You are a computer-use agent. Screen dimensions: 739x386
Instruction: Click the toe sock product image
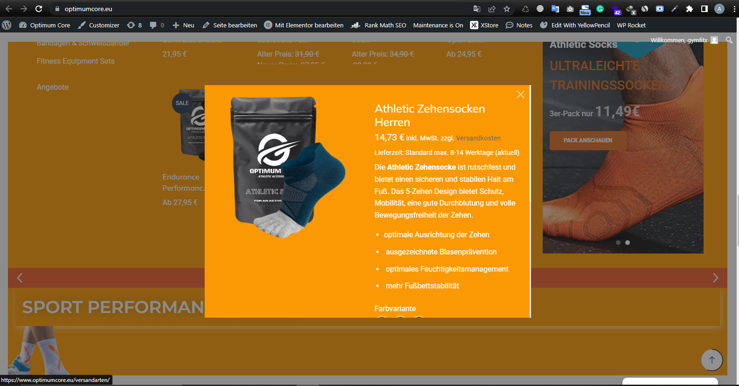(287, 168)
